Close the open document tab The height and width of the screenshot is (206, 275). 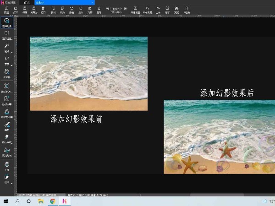coord(92,2)
